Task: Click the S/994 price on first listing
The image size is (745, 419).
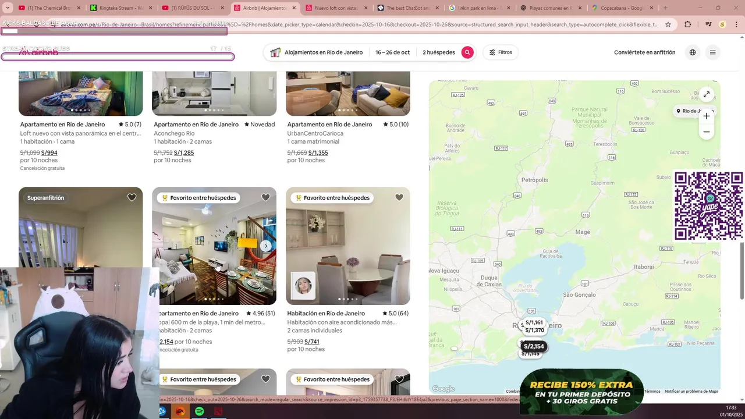Action: (x=49, y=153)
